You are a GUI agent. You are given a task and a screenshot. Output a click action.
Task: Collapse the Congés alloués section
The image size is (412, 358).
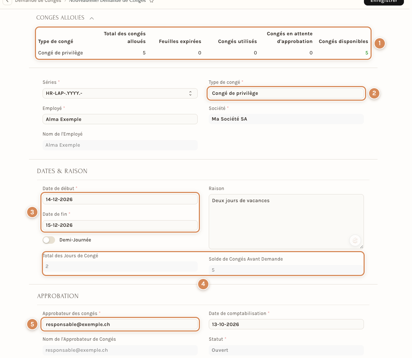pos(91,18)
